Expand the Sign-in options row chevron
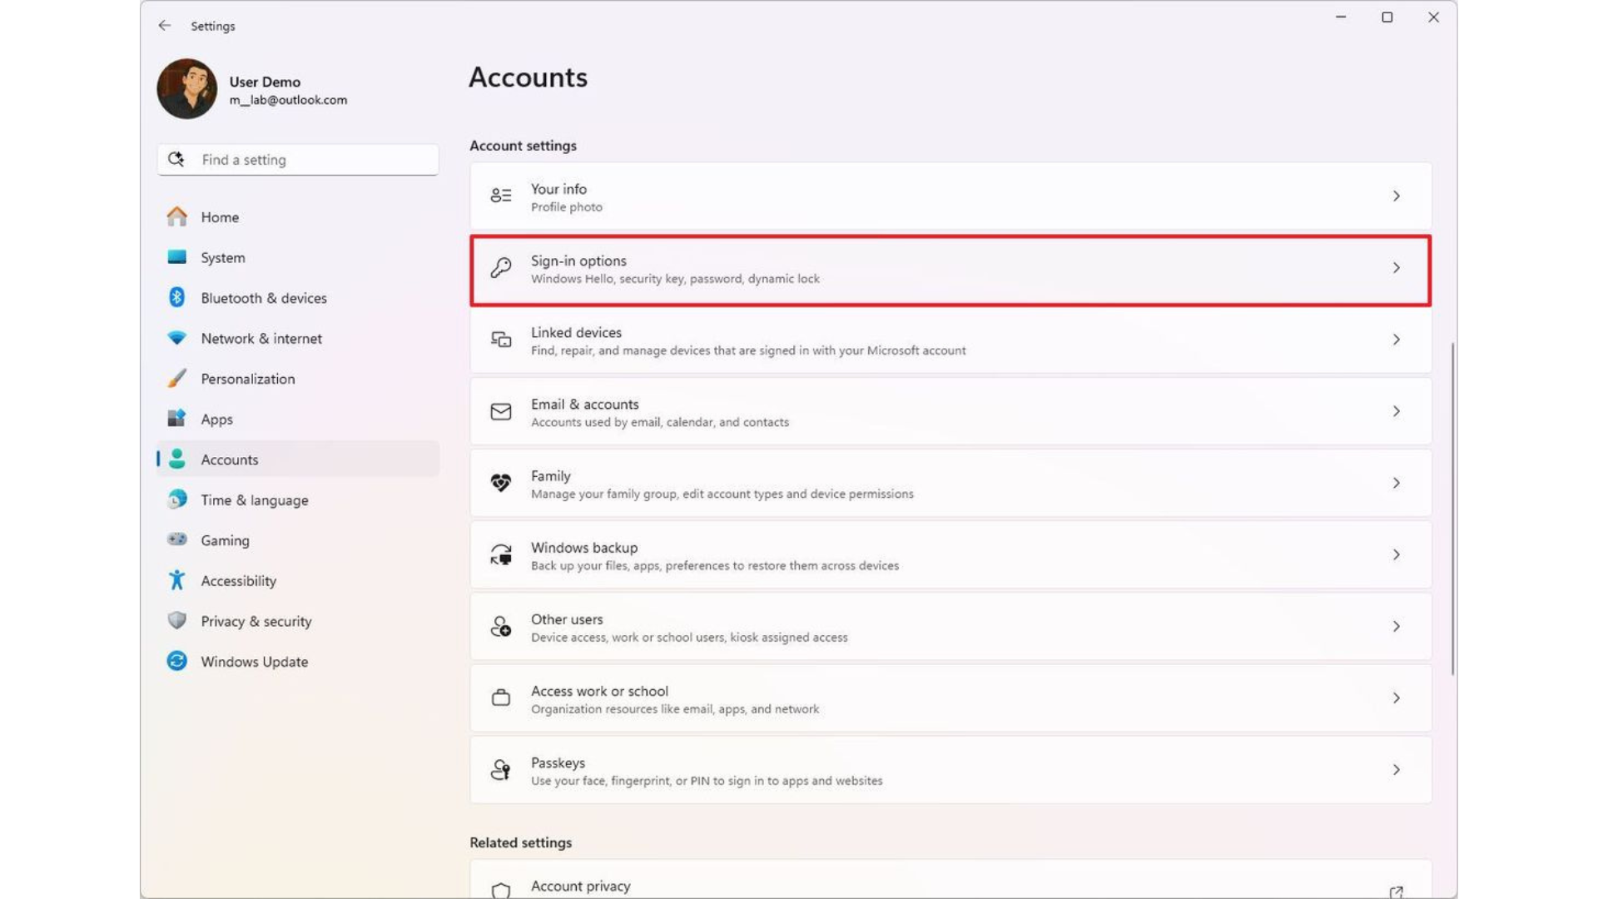Screen dimensions: 1598x899 pyautogui.click(x=1397, y=268)
